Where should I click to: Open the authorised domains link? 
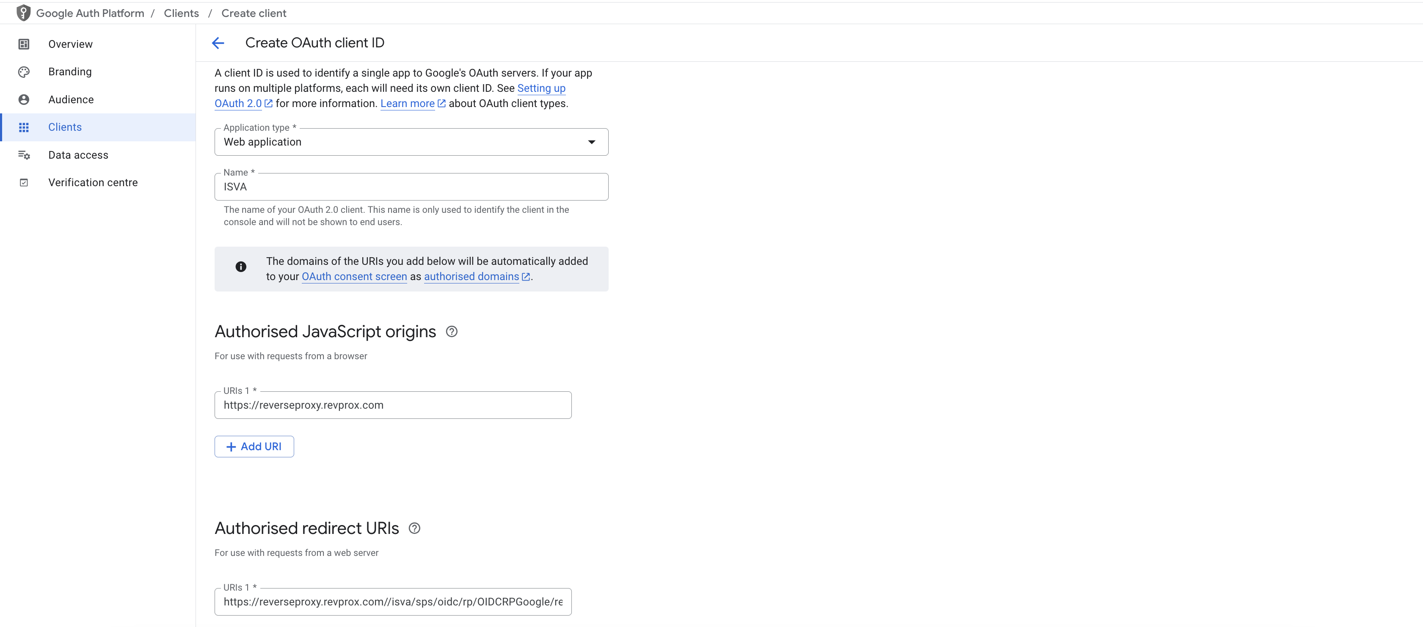[x=471, y=277]
